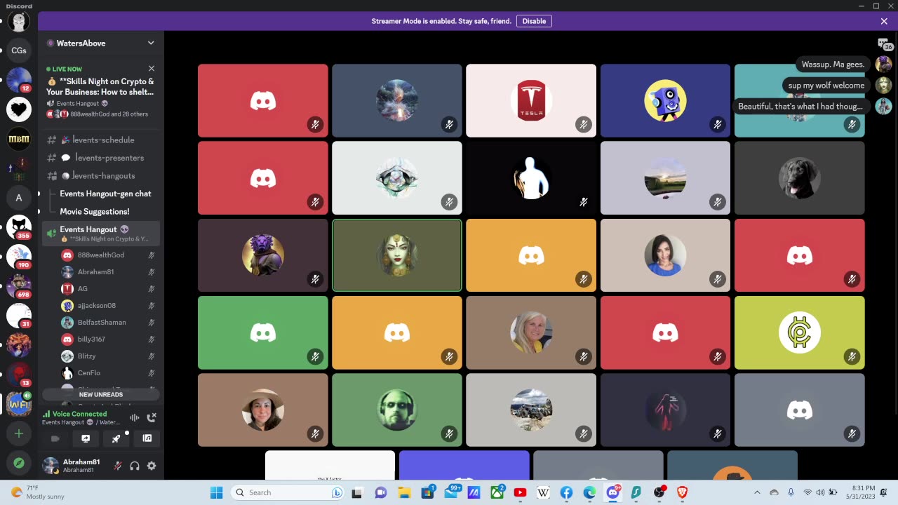Expand WatersAbove server dropdown

[151, 43]
